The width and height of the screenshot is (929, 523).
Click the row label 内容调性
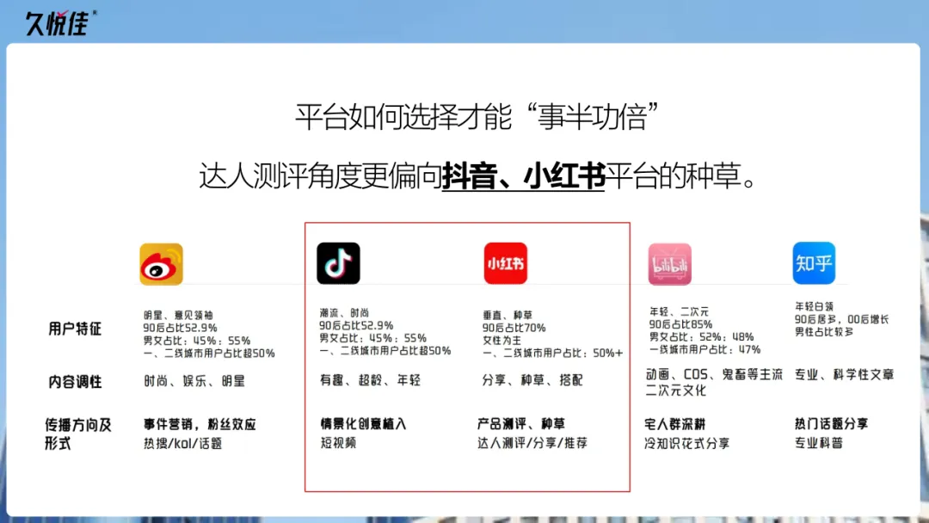pyautogui.click(x=75, y=382)
